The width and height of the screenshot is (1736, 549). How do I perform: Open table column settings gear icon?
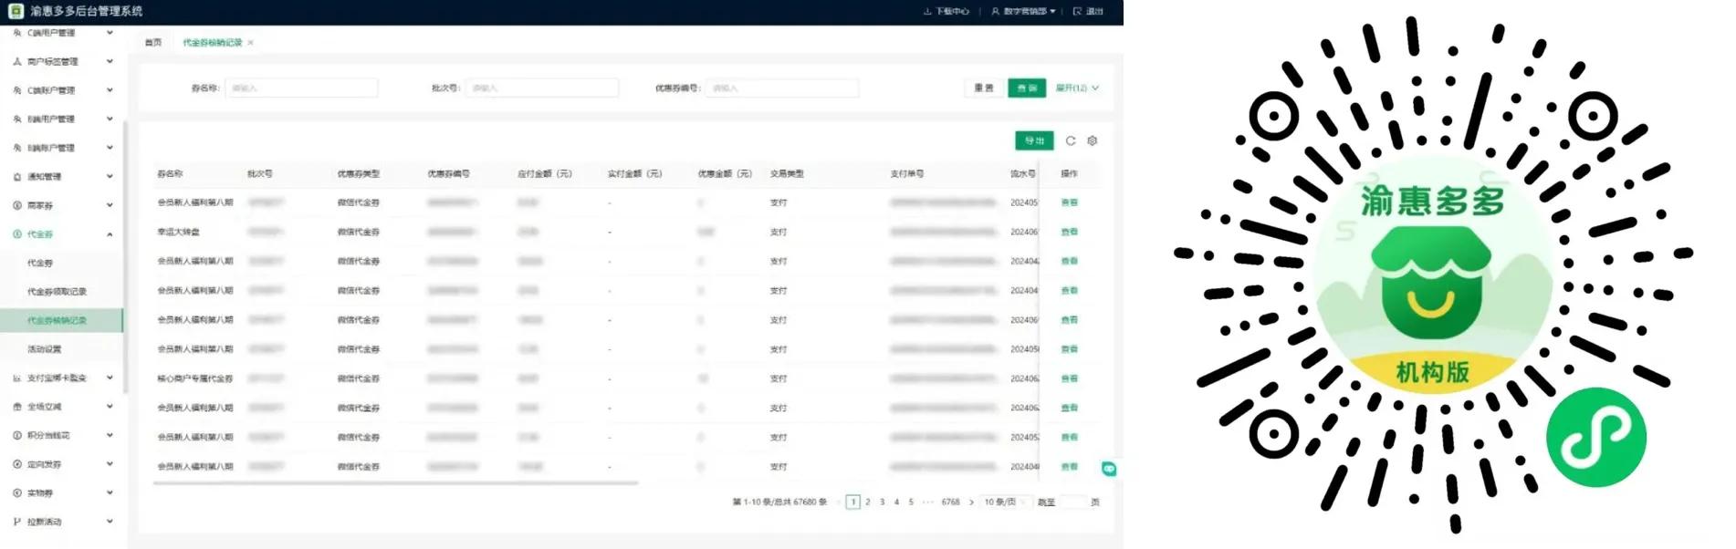1093,140
